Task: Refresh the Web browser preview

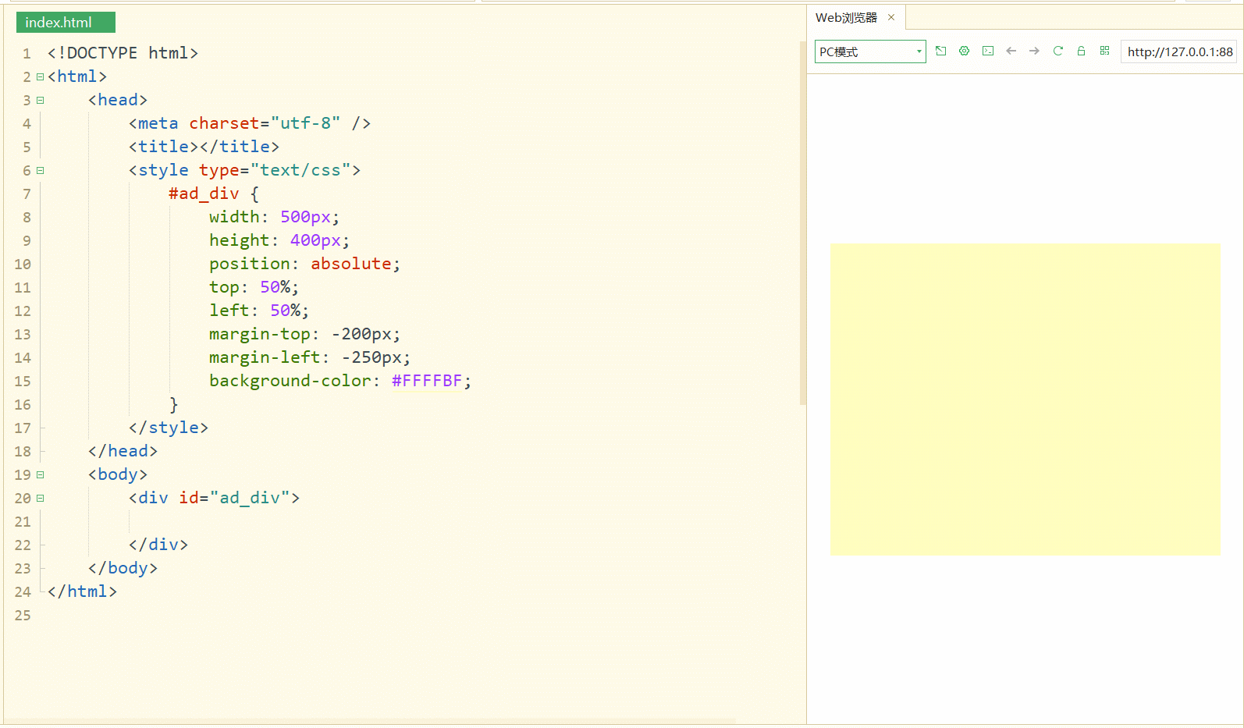Action: click(x=1058, y=51)
